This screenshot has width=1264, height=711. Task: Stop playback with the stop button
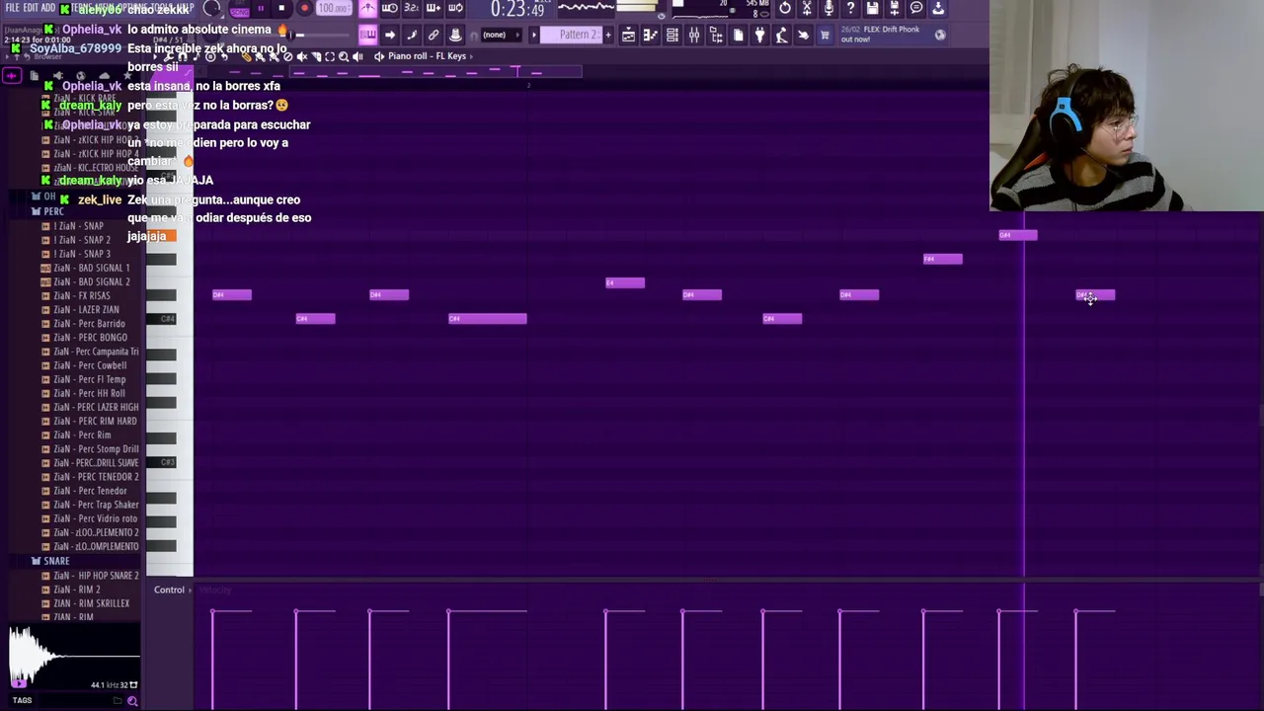click(281, 9)
